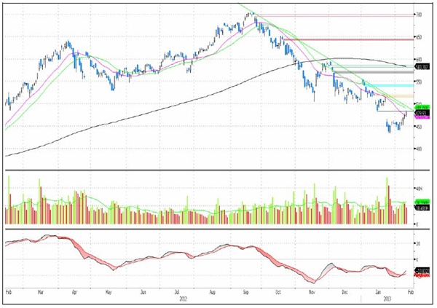Select the 650 price axis label
Image resolution: width=437 pixels, height=308 pixels.
(x=419, y=36)
